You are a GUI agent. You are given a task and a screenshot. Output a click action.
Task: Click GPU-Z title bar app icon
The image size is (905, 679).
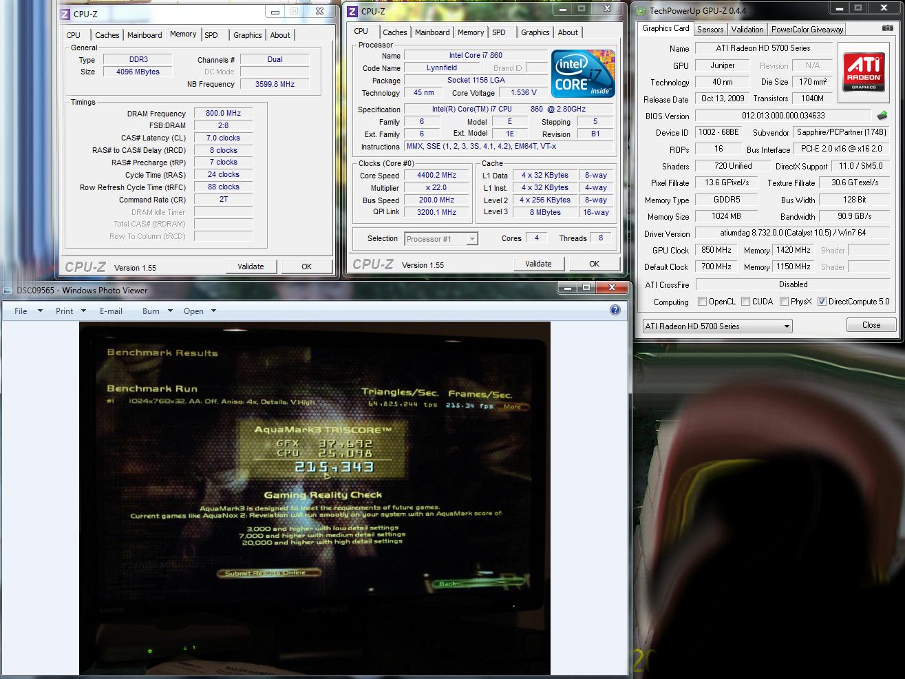[641, 11]
